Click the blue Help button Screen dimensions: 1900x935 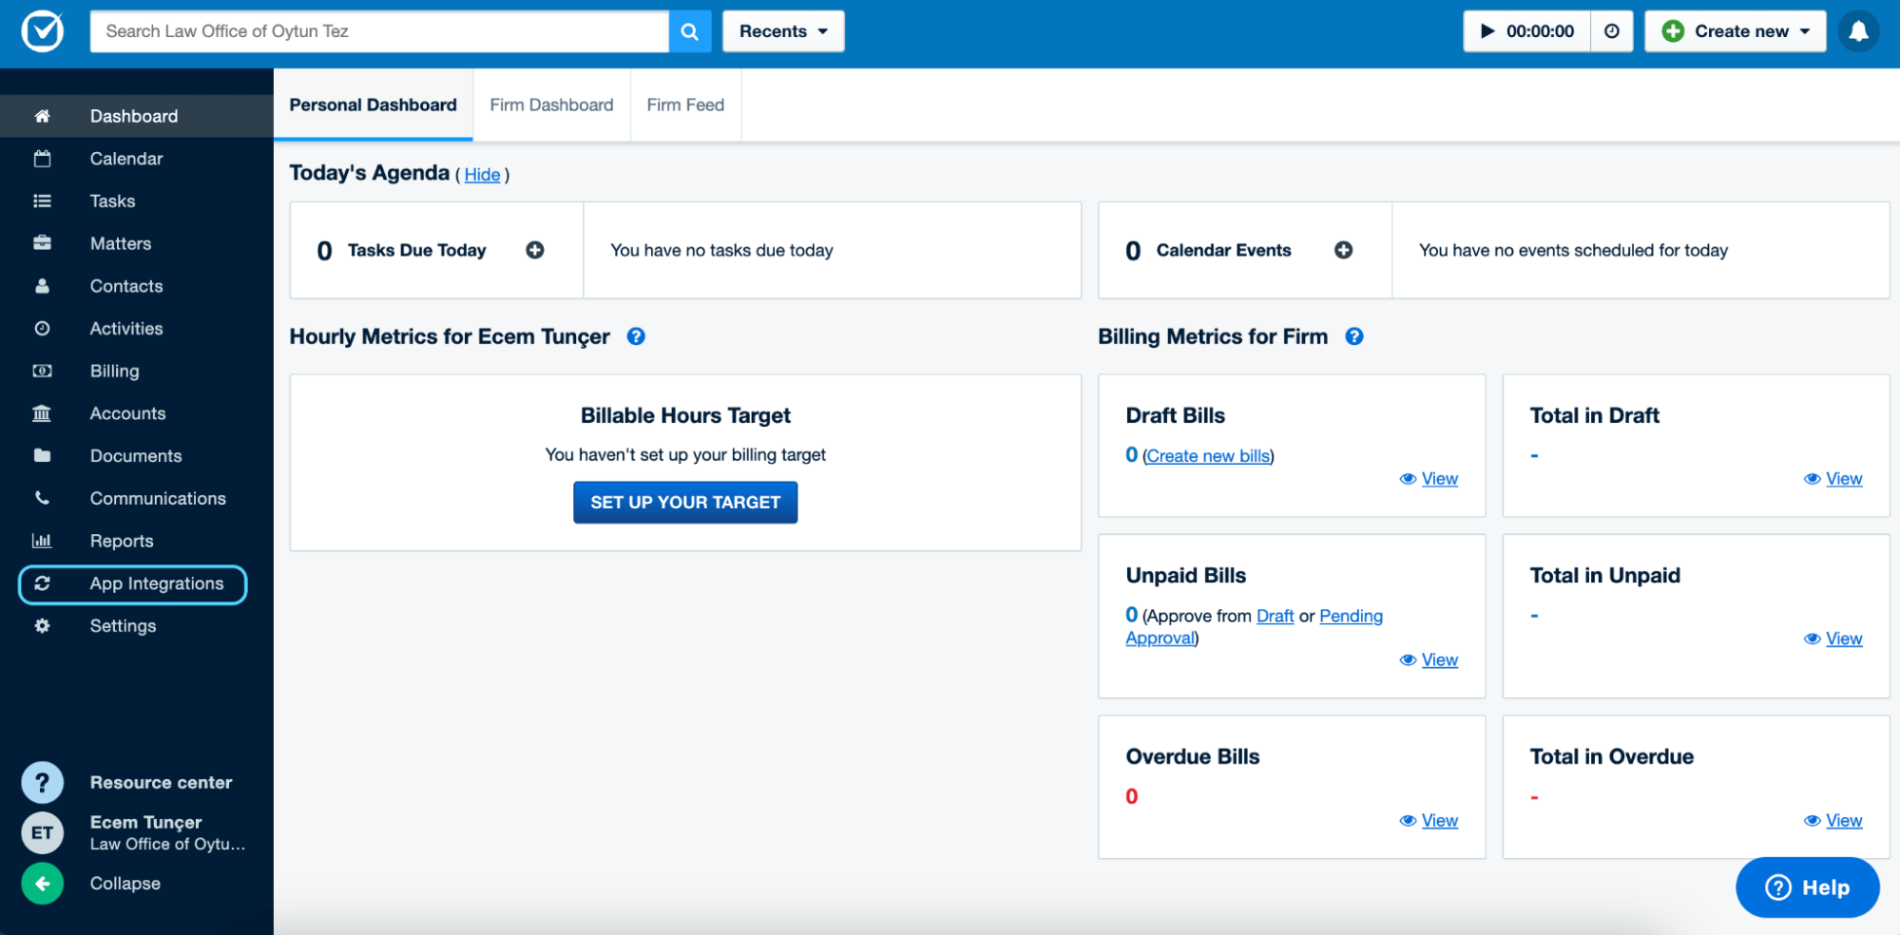point(1807,887)
